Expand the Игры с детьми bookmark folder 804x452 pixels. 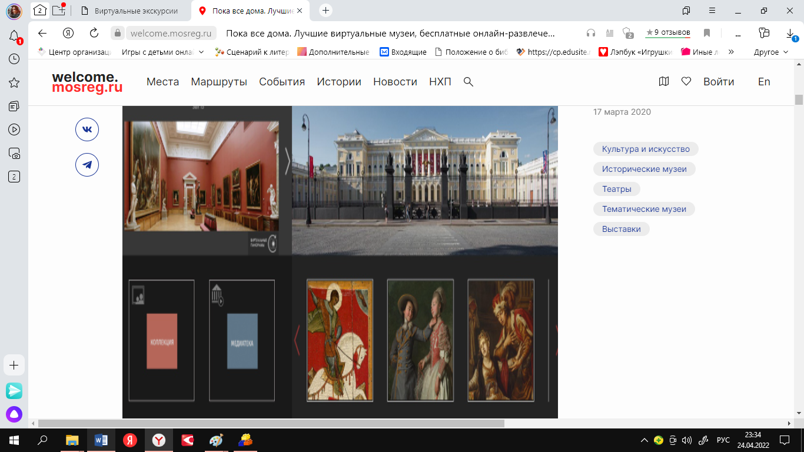click(162, 52)
